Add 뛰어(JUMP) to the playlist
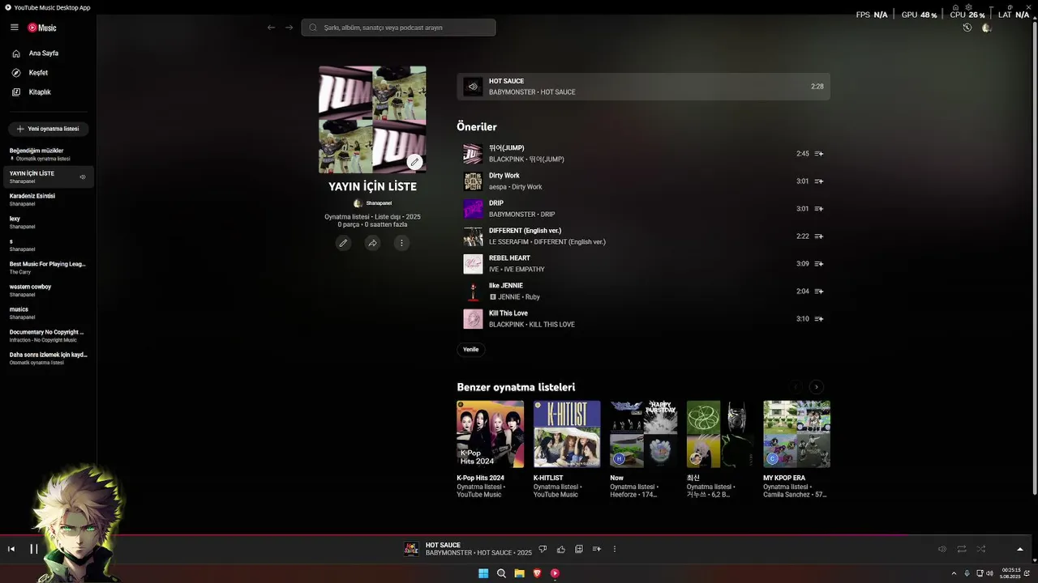 click(x=819, y=154)
